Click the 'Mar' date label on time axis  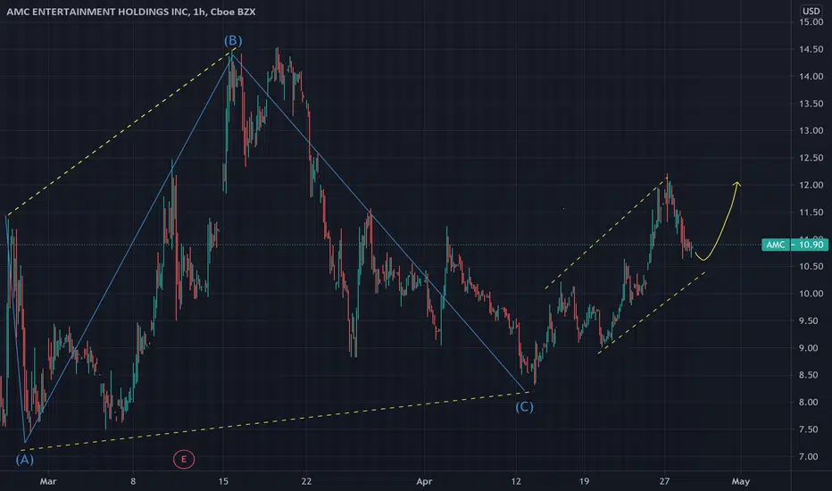pyautogui.click(x=47, y=481)
